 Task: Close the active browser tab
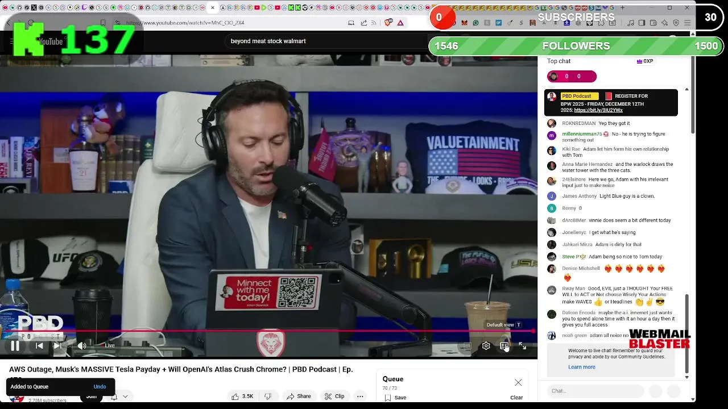click(213, 8)
